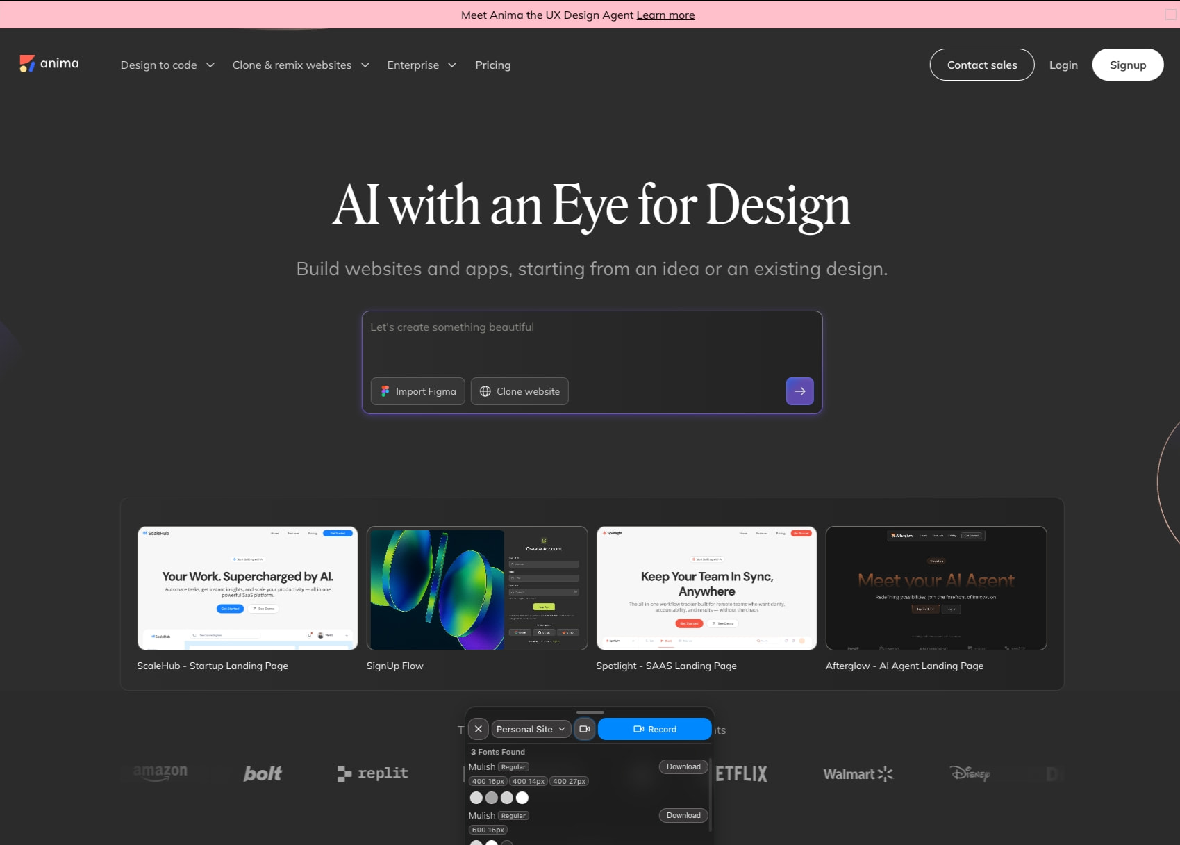This screenshot has width=1180, height=845.
Task: Start recording with the blue Record button
Action: tap(654, 729)
